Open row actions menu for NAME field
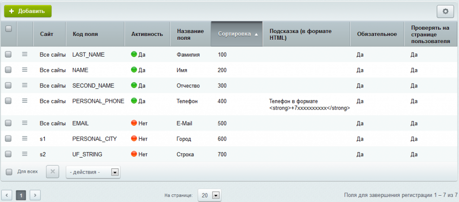The height and width of the screenshot is (202, 459). click(x=25, y=70)
